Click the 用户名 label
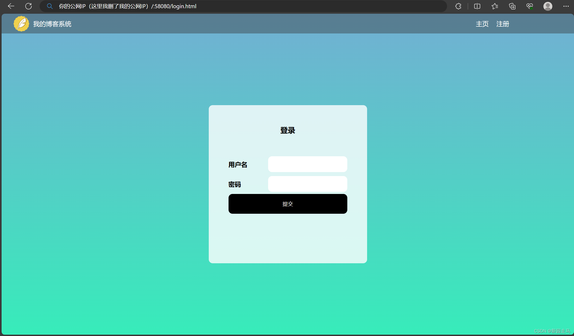Screen dimensions: 574x336 coord(238,165)
